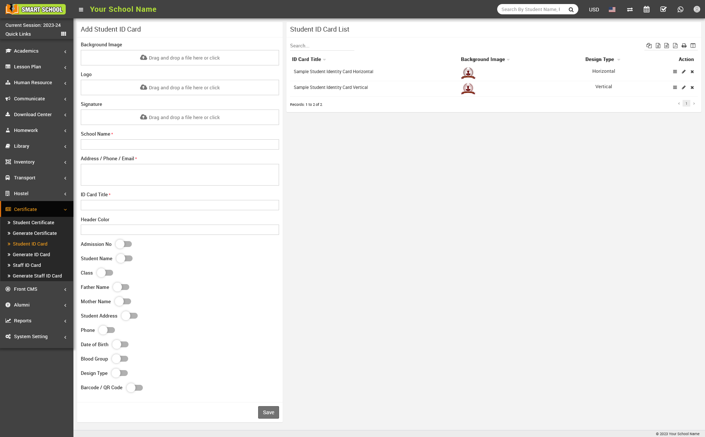The height and width of the screenshot is (437, 705).
Task: Open Generate ID Card submenu item
Action: (31, 255)
